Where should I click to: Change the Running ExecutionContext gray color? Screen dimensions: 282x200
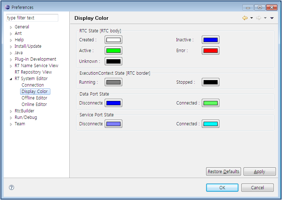113,82
